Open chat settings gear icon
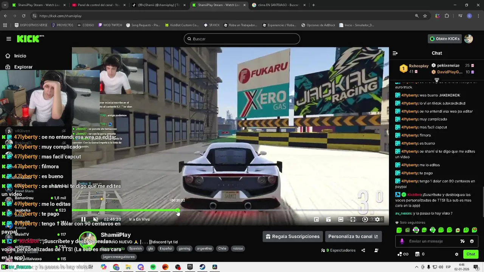This screenshot has width=484, height=272. point(456,254)
